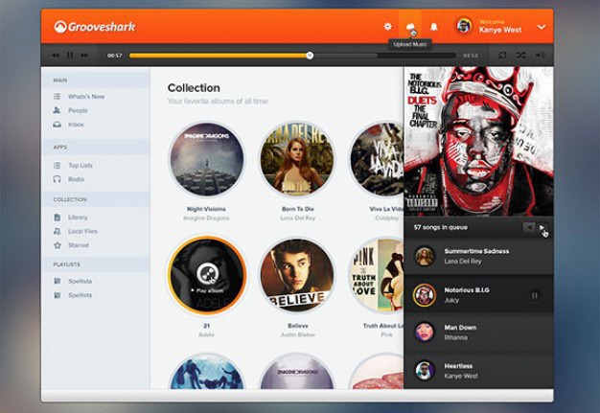Click the playback progress slider handle
This screenshot has height=413, width=600.
310,56
